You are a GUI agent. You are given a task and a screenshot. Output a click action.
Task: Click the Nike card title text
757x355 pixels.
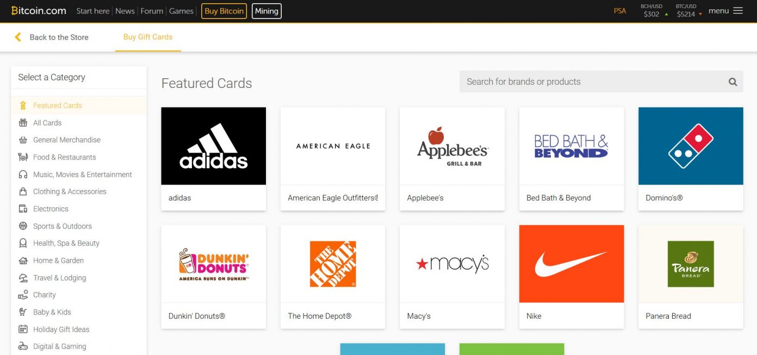534,316
